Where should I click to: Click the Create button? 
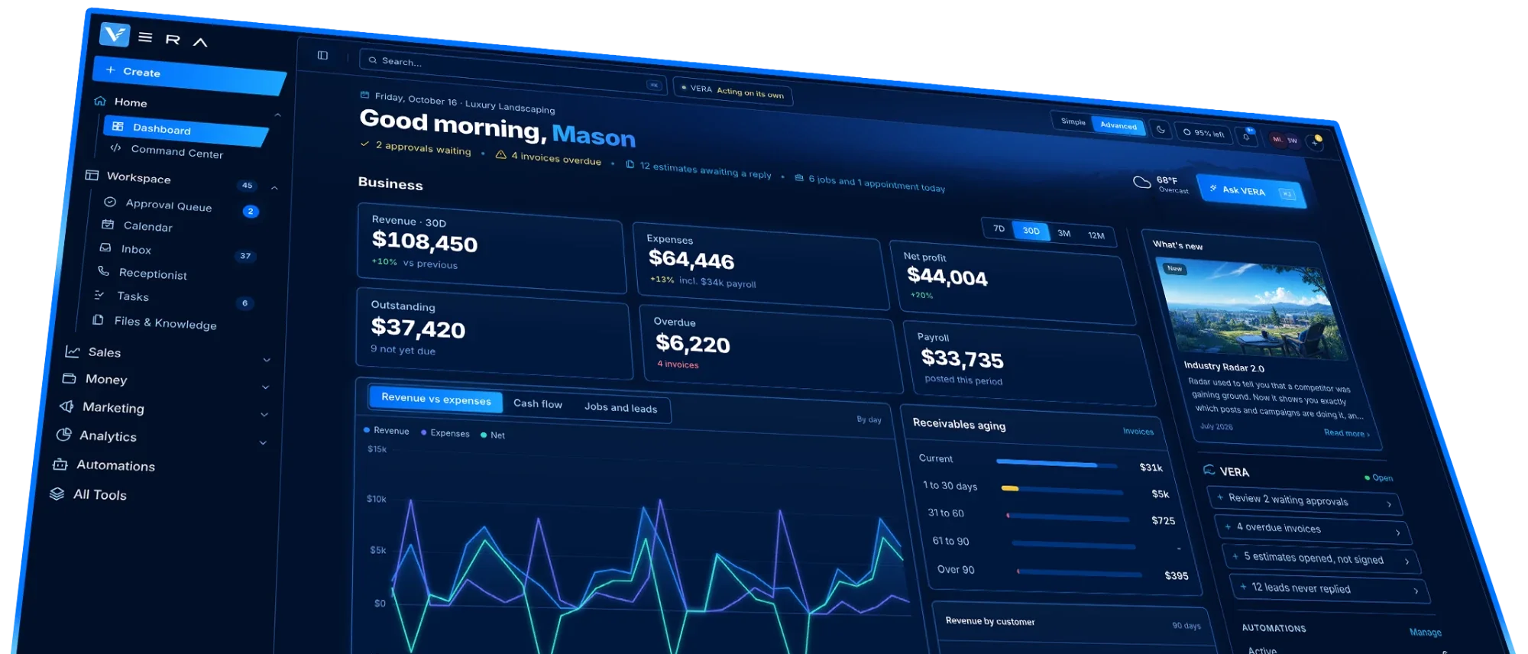coord(189,75)
